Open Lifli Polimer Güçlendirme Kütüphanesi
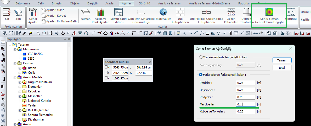311x126 pixels. [206, 16]
